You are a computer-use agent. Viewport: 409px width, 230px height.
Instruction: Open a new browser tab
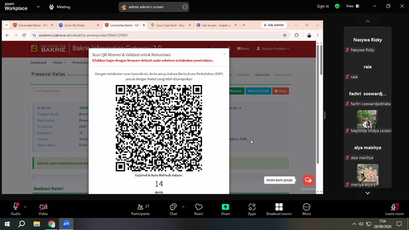click(243, 26)
